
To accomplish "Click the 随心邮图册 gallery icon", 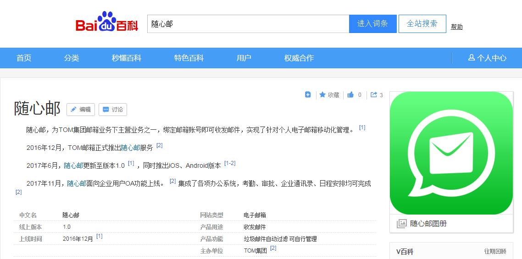I will [401, 224].
